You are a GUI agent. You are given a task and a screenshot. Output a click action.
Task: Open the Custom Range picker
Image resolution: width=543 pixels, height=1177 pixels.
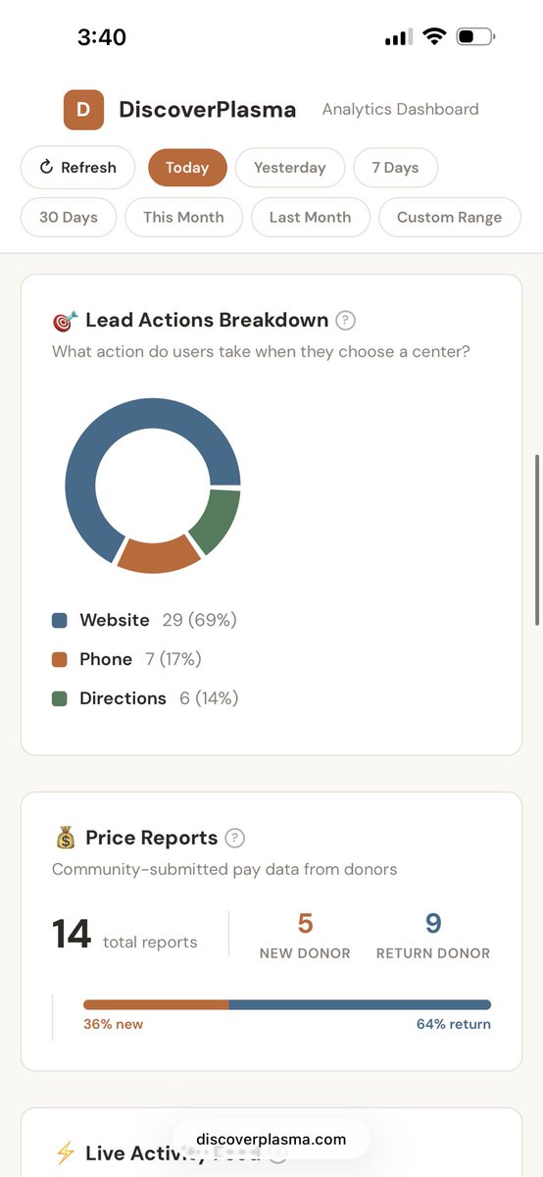pyautogui.click(x=449, y=218)
